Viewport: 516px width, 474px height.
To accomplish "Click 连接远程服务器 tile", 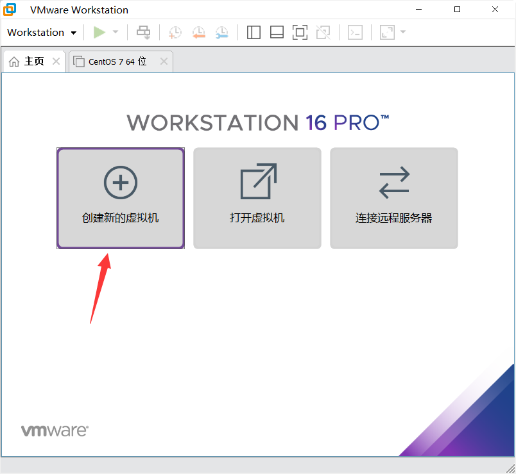I will (394, 198).
